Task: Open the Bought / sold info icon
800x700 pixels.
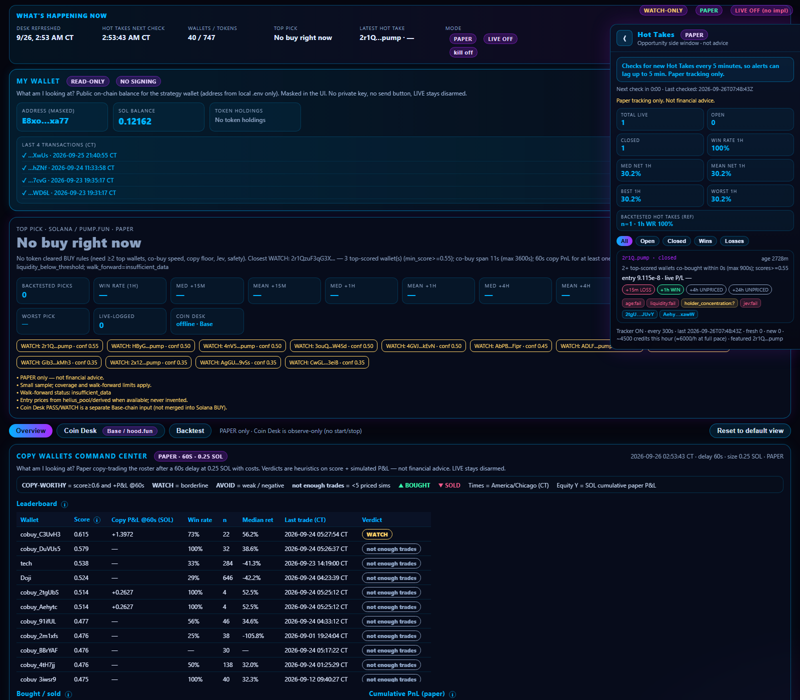Action: pos(68,694)
